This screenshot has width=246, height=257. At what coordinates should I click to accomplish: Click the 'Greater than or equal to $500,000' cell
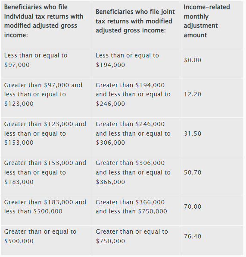(x=46, y=240)
